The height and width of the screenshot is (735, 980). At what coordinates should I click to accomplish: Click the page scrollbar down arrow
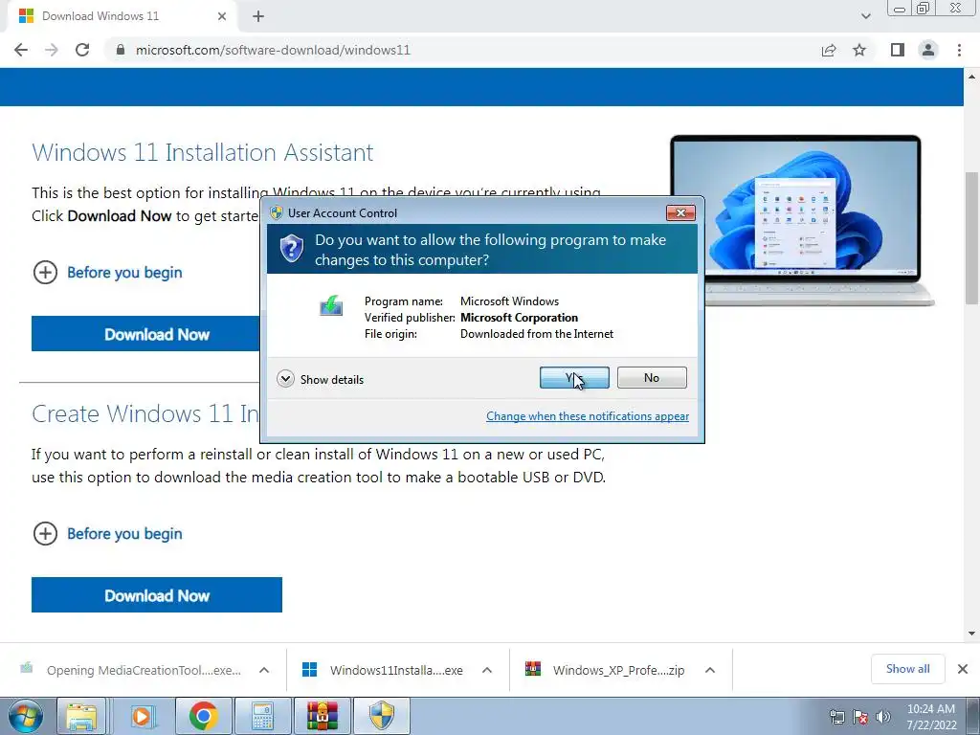tap(972, 634)
